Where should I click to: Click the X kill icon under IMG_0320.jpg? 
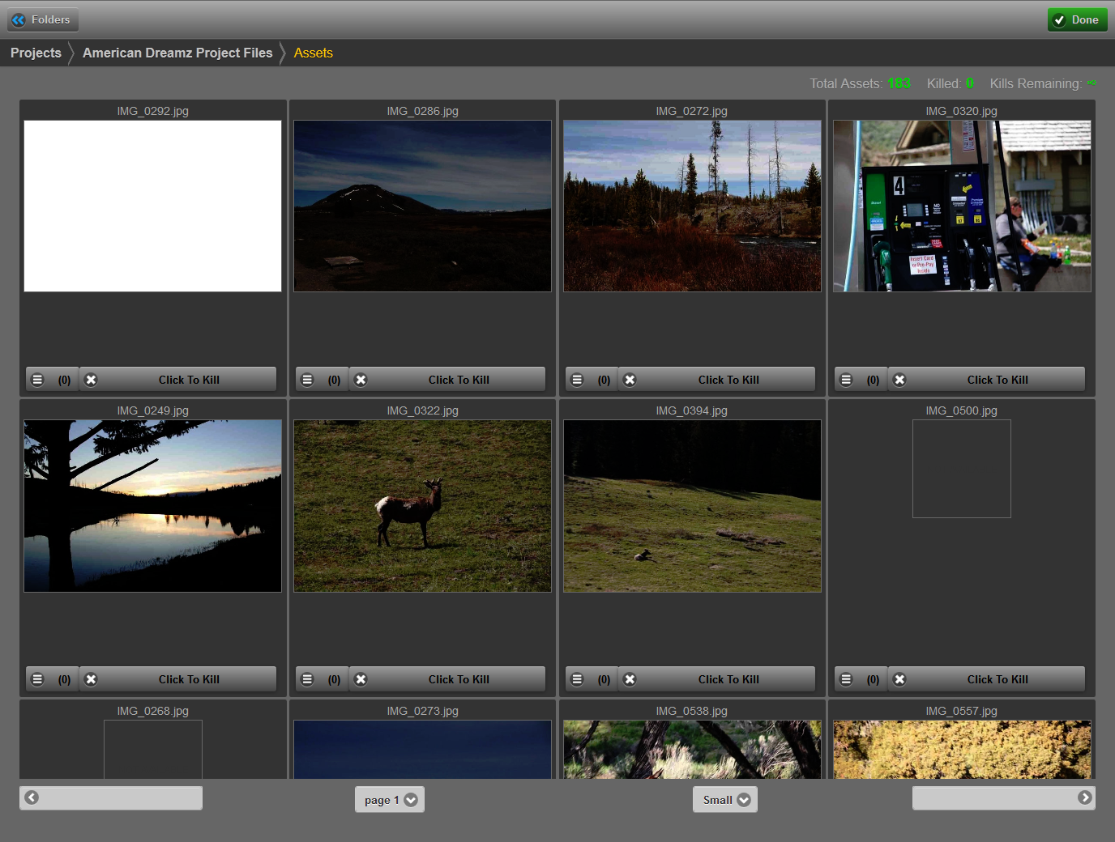899,380
